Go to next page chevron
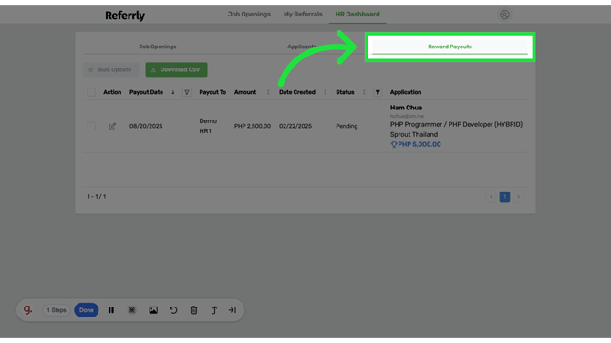 click(x=518, y=196)
